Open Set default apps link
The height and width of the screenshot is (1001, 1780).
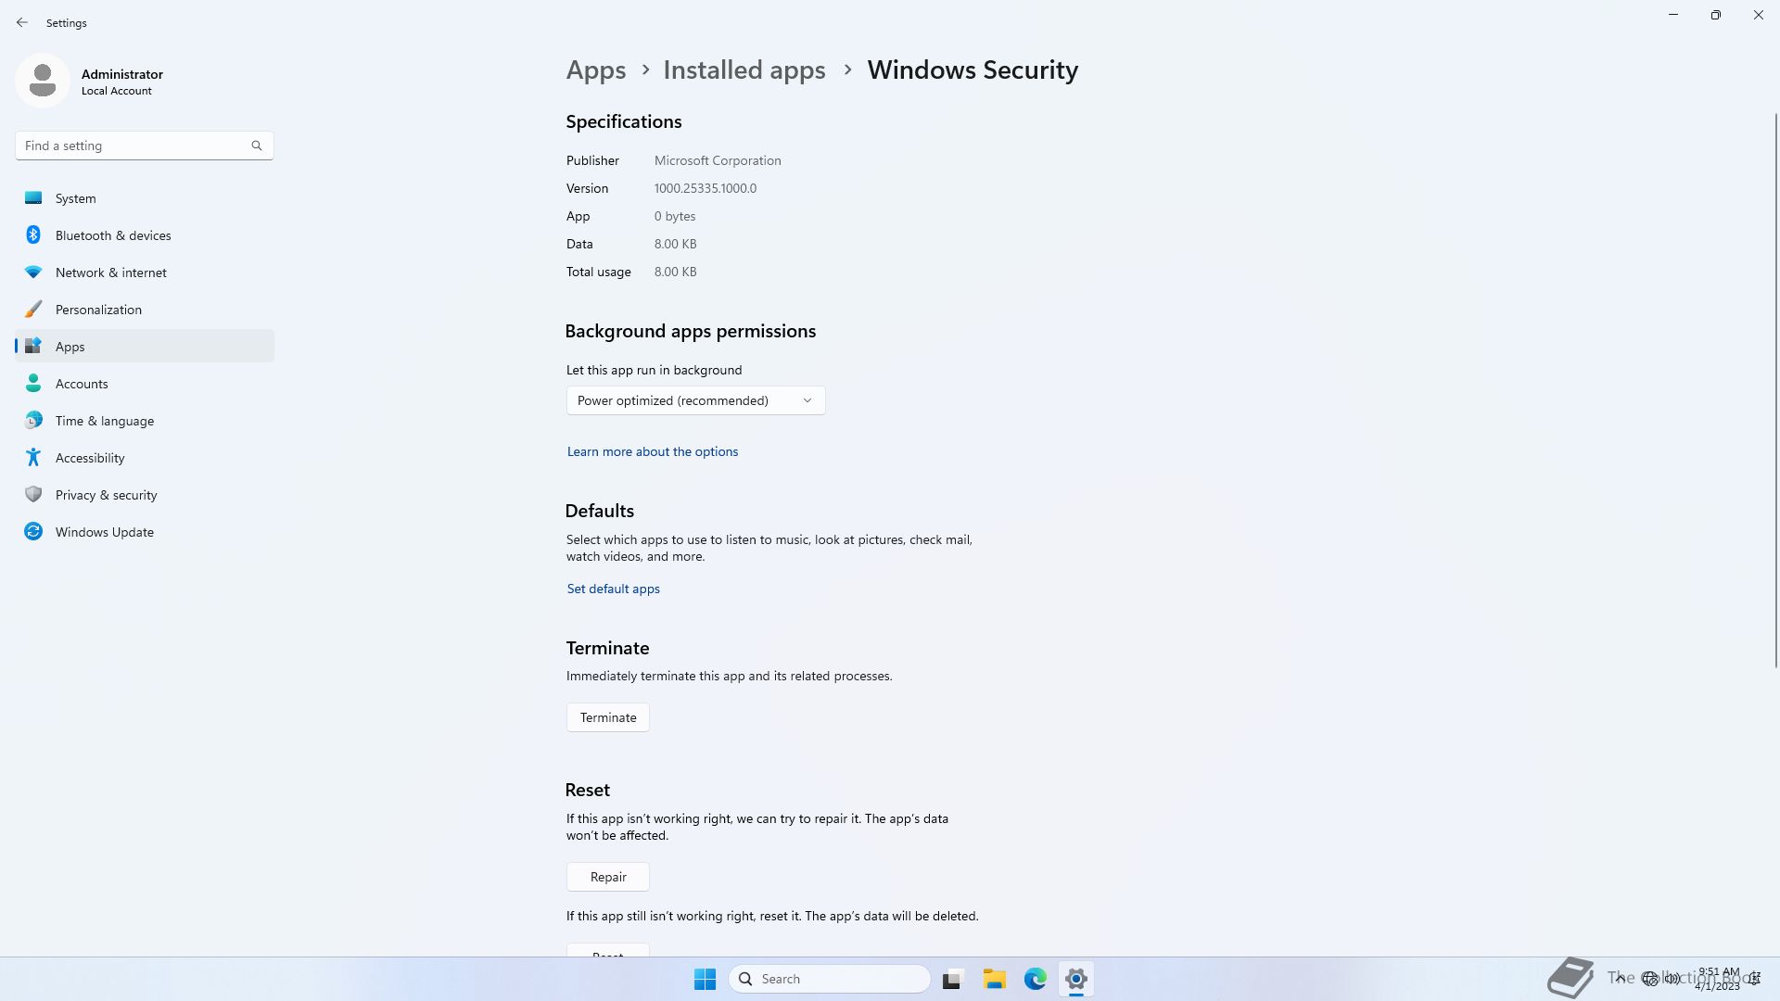click(x=614, y=589)
